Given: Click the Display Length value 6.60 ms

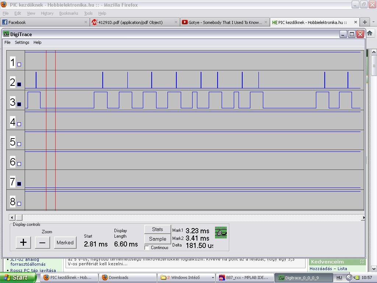Looking at the screenshot, I should coord(126,244).
